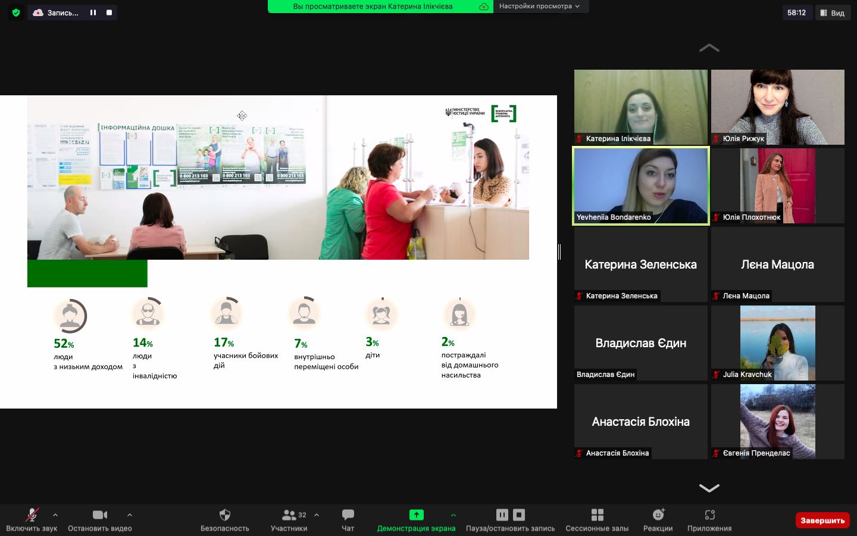Click the green encryption shield icon
The width and height of the screenshot is (857, 536).
(16, 13)
